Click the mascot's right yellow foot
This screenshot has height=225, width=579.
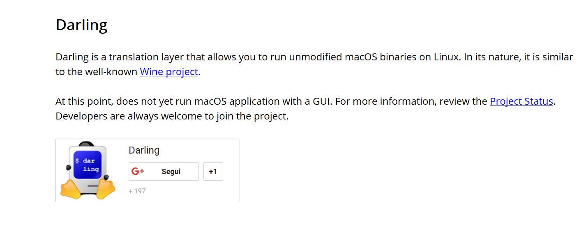click(x=104, y=189)
